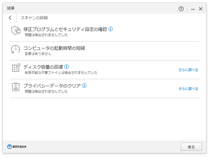
Task: Click the NTT西日本 logo
Action: coord(17,147)
